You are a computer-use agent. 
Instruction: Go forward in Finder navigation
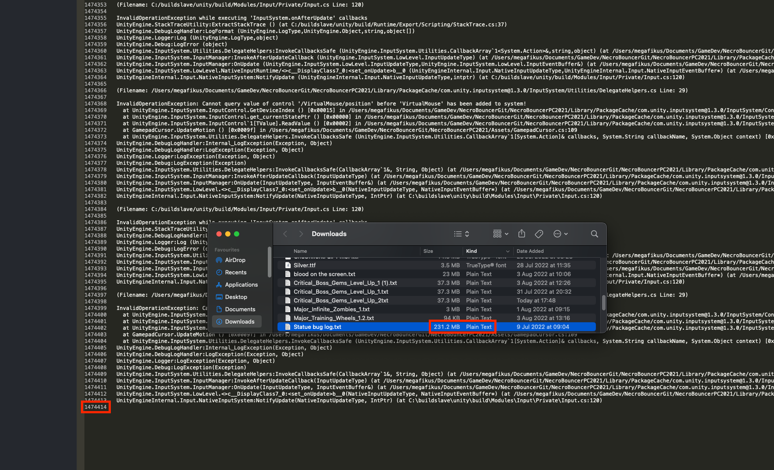click(301, 234)
